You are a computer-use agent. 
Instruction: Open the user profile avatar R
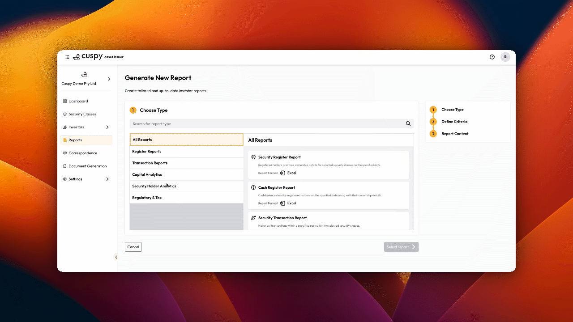coord(505,57)
